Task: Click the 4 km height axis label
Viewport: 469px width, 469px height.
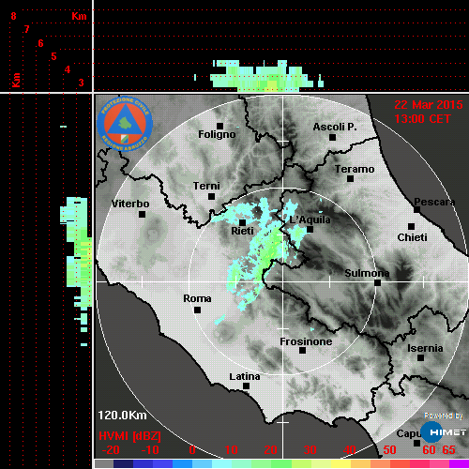Action: [x=68, y=69]
